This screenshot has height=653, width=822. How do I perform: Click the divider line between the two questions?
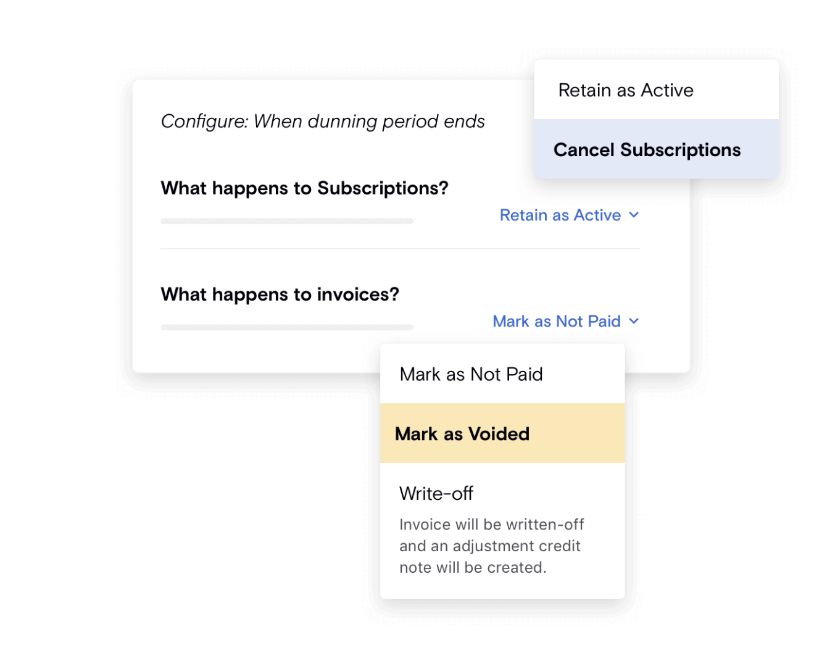[x=400, y=249]
